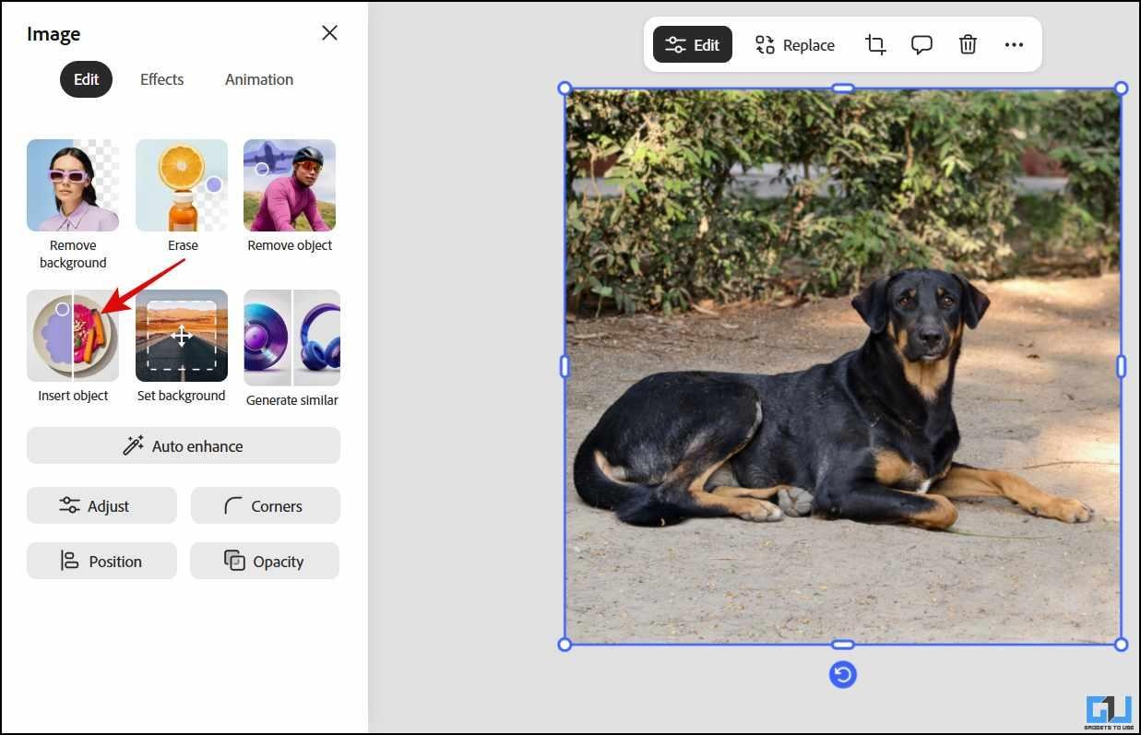Open the three-dot more options menu
The image size is (1141, 735).
[1014, 45]
